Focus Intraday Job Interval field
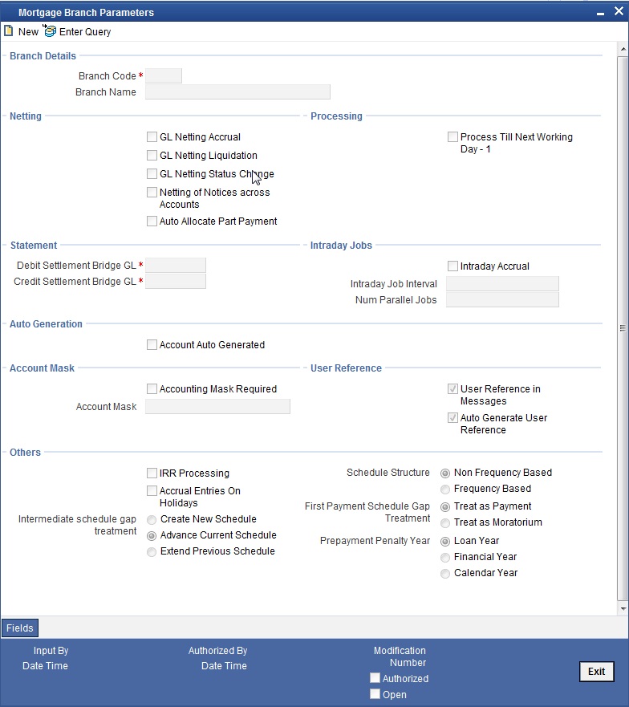 tap(502, 283)
